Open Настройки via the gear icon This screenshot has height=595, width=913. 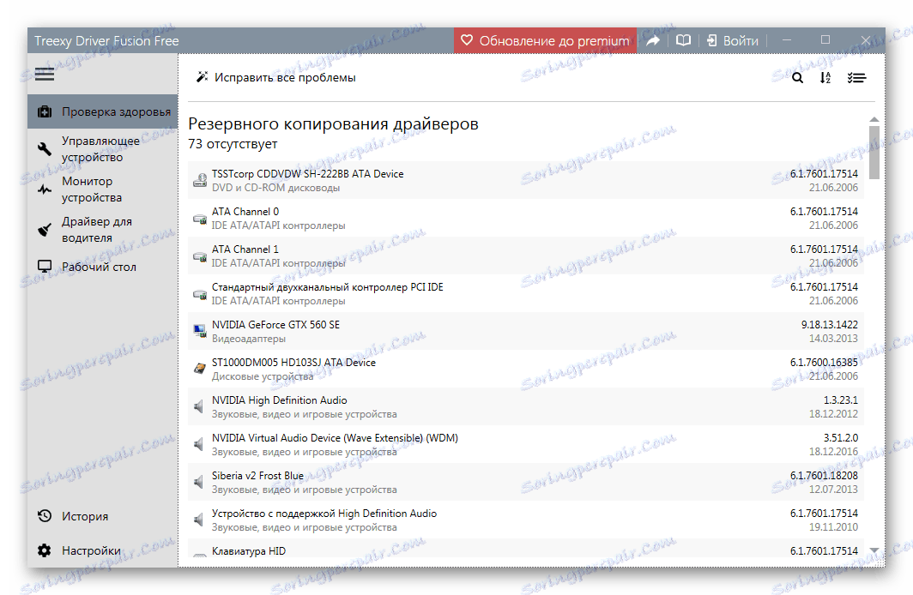(44, 550)
